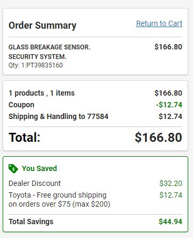Click the Toyota free ground shipping promotion text
The image size is (193, 238).
click(59, 200)
